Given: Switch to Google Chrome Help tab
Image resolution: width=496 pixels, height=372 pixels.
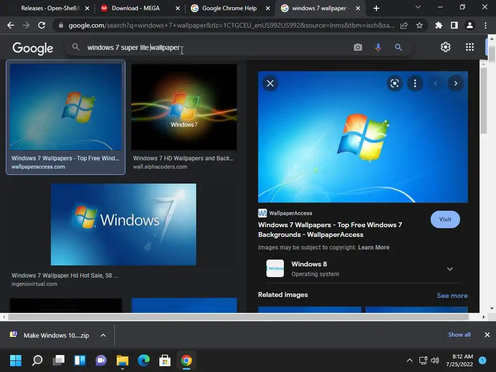Looking at the screenshot, I should point(229,8).
